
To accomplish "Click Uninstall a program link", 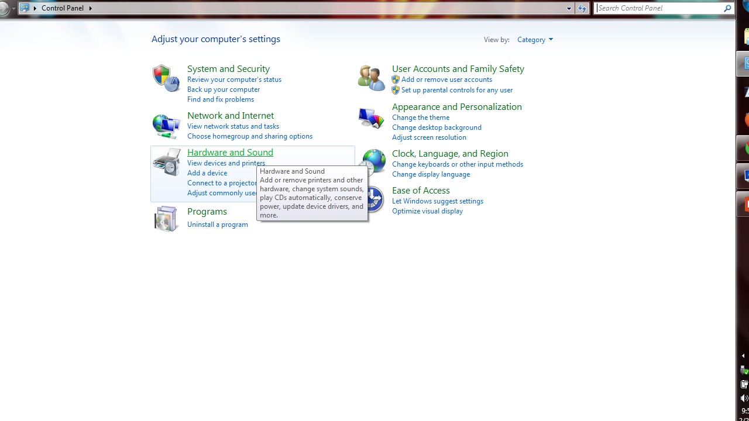I will [217, 225].
